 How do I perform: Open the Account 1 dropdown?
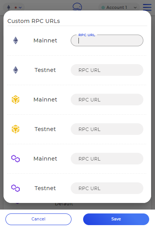tap(119, 7)
